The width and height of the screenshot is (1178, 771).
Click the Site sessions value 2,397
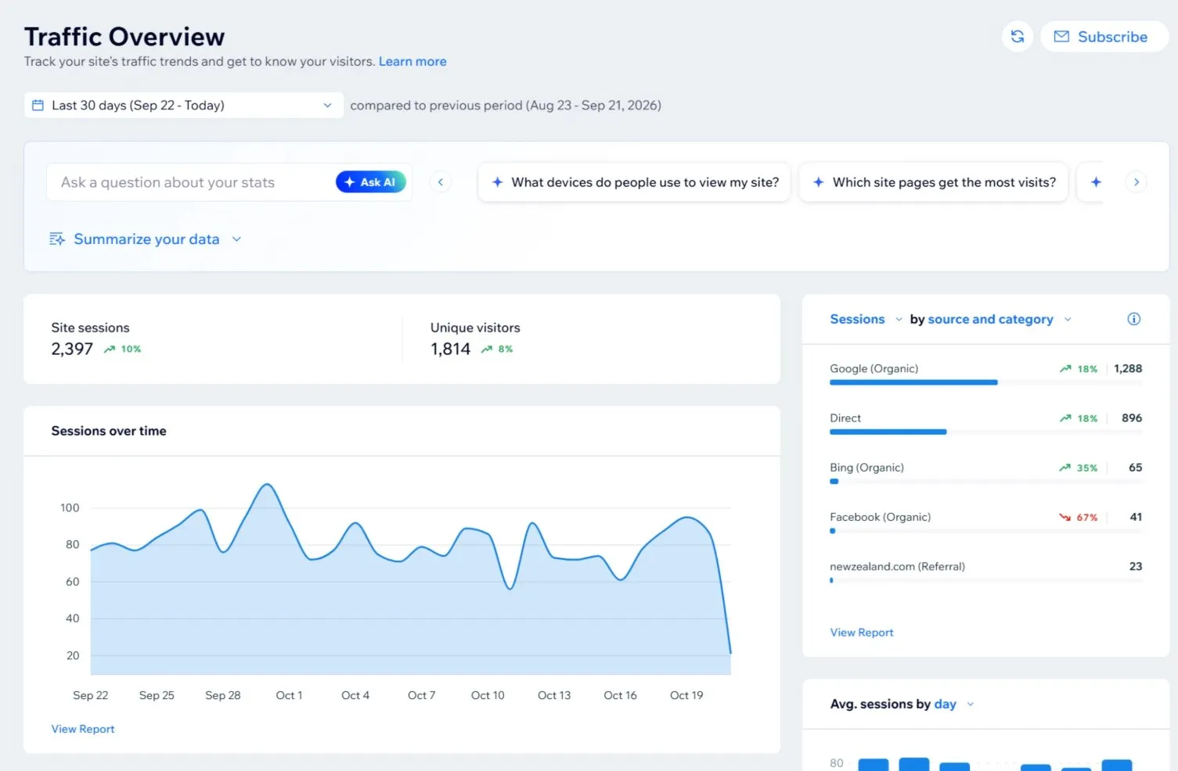72,350
